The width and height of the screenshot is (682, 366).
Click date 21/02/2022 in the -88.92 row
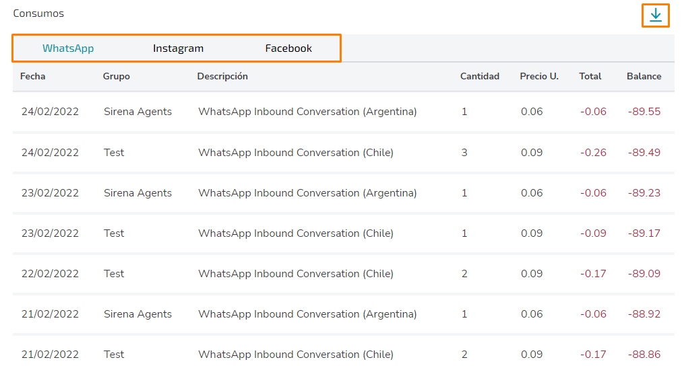click(50, 314)
